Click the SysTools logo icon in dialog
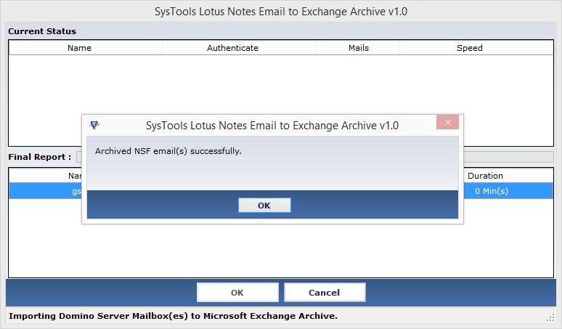Image resolution: width=562 pixels, height=329 pixels. [x=94, y=125]
